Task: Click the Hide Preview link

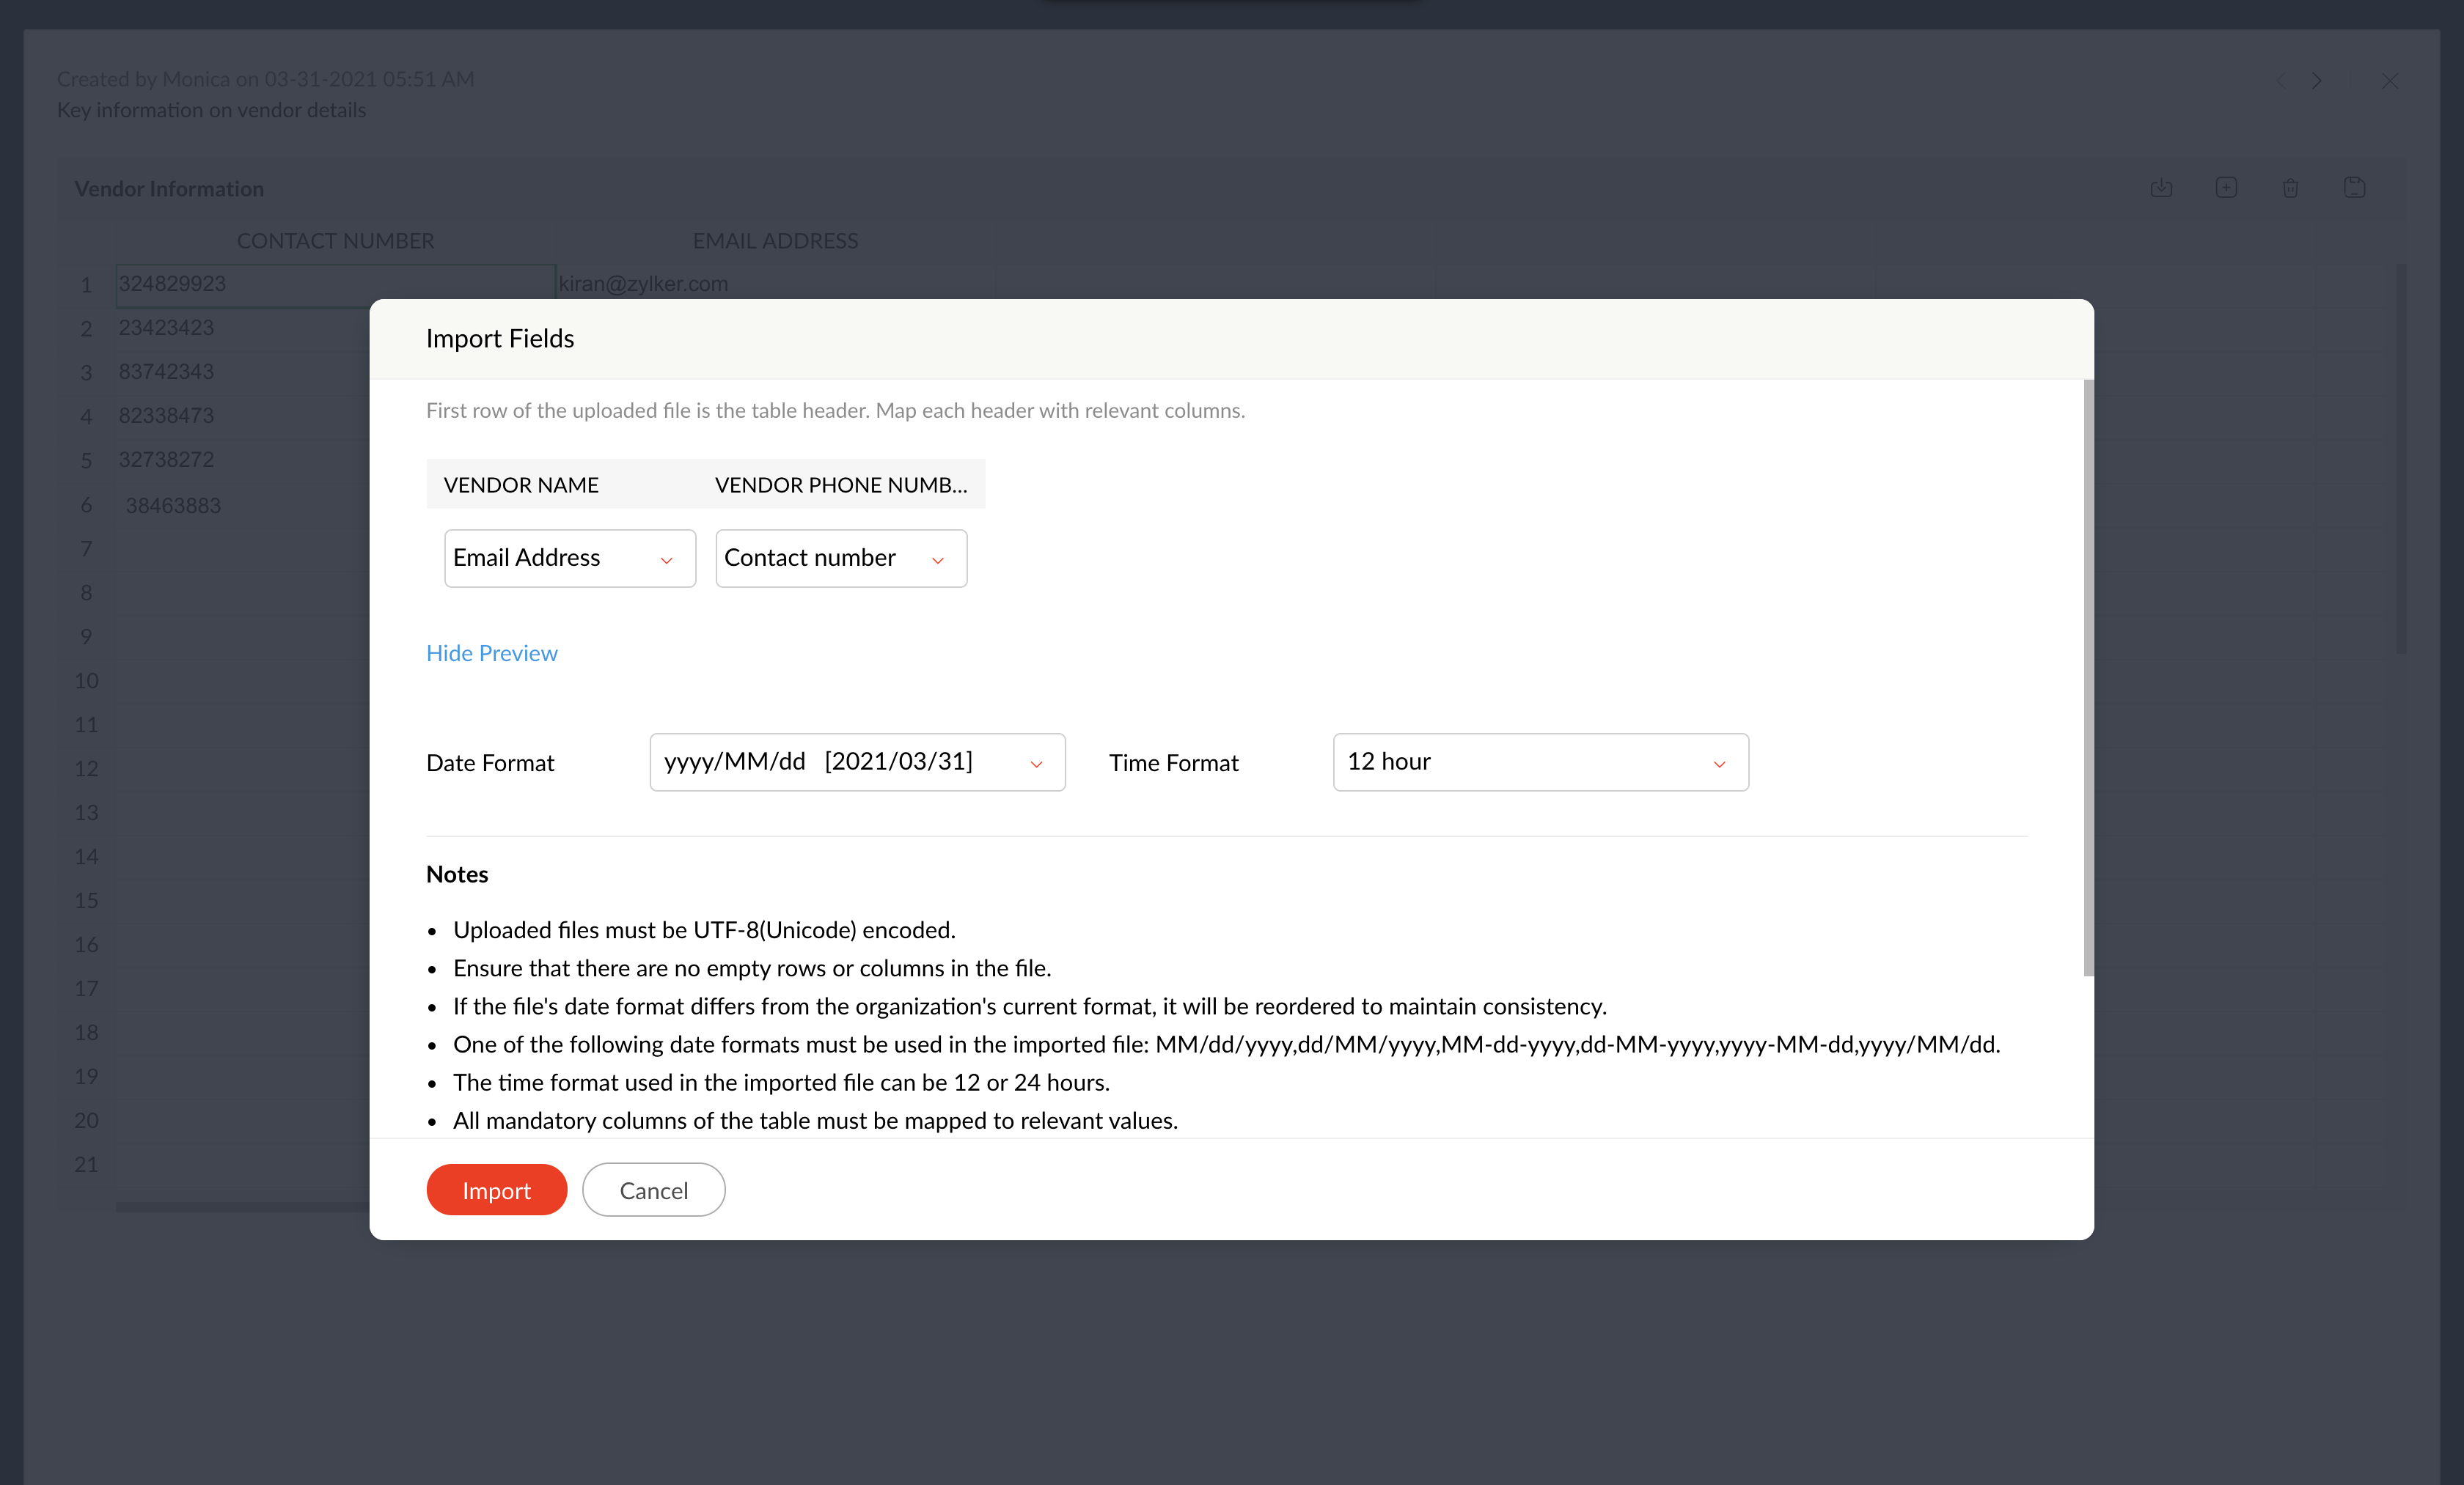Action: coord(491,652)
